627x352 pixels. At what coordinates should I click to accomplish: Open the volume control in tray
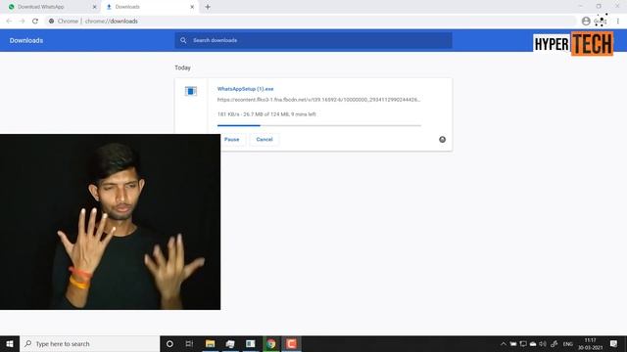[x=543, y=343]
